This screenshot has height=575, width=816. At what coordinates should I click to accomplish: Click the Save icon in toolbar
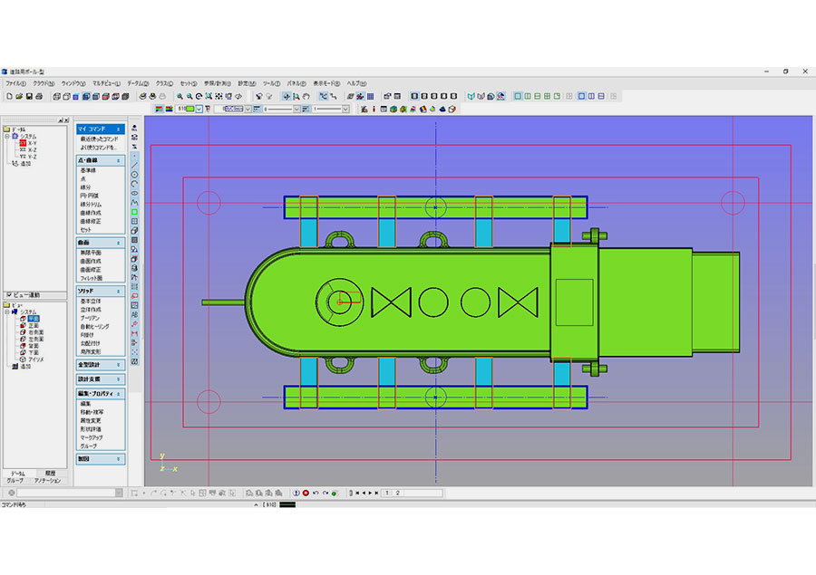point(29,95)
